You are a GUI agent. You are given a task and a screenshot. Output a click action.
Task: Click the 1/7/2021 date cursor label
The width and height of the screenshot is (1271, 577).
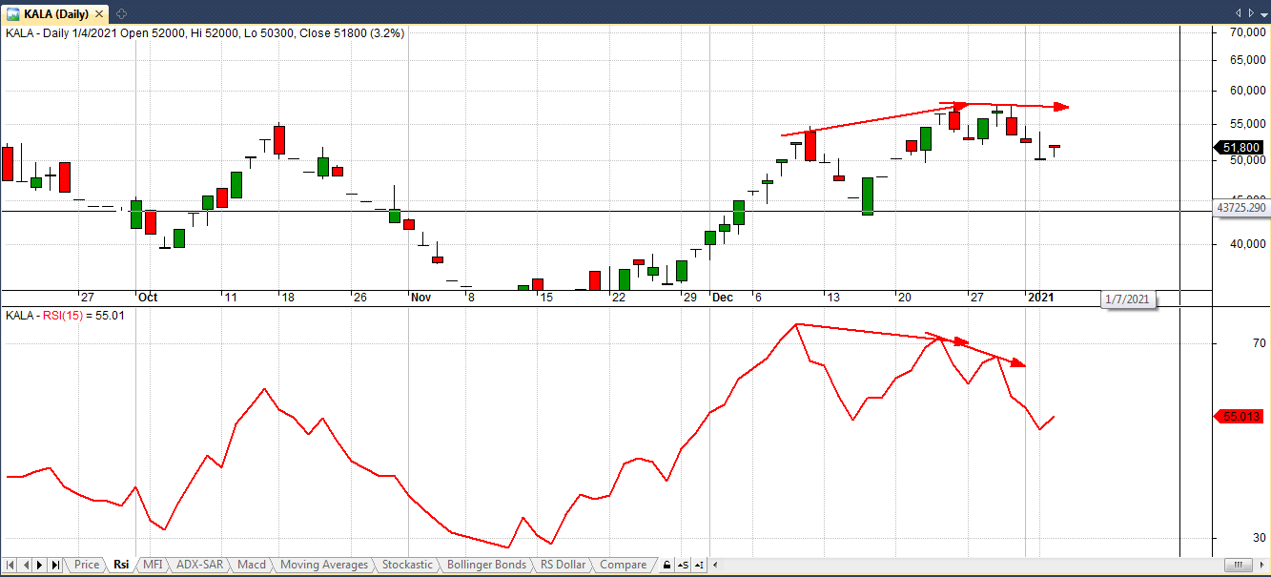tap(1127, 299)
